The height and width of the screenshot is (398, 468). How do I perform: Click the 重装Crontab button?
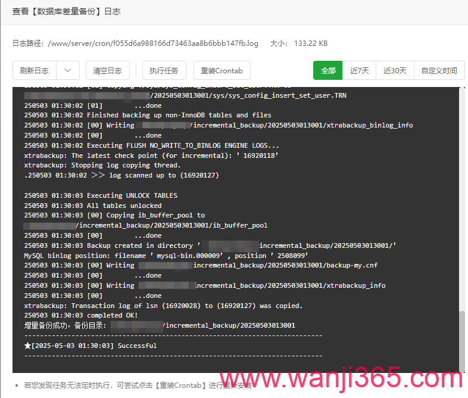tap(221, 70)
